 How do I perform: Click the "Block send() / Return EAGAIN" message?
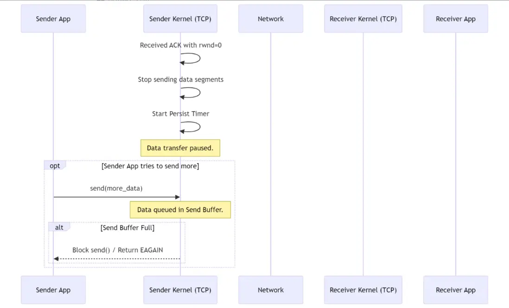[117, 250]
